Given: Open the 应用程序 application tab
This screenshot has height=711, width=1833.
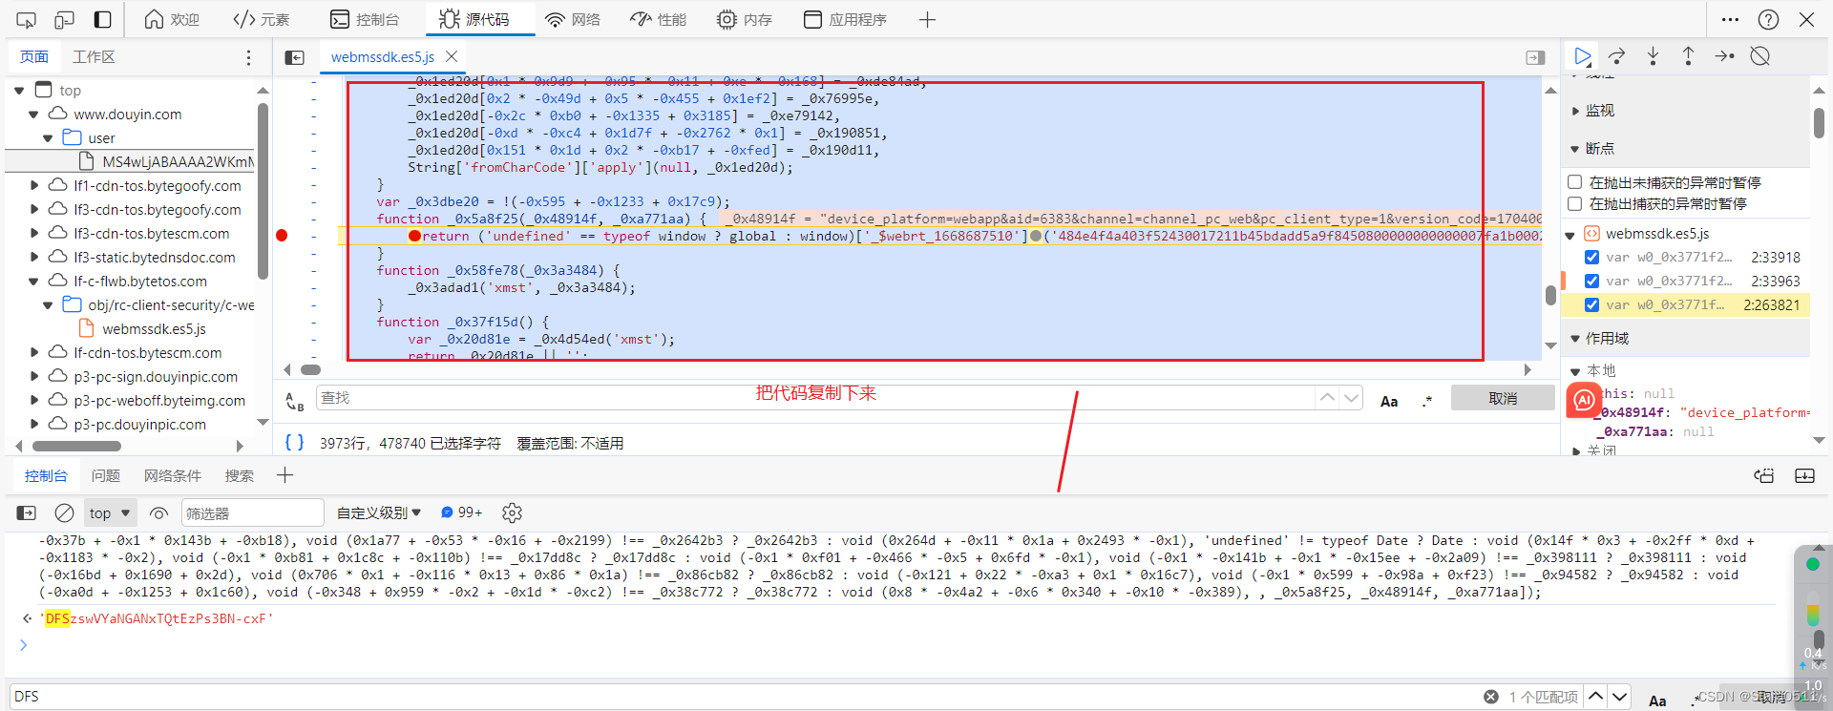Looking at the screenshot, I should coord(845,19).
